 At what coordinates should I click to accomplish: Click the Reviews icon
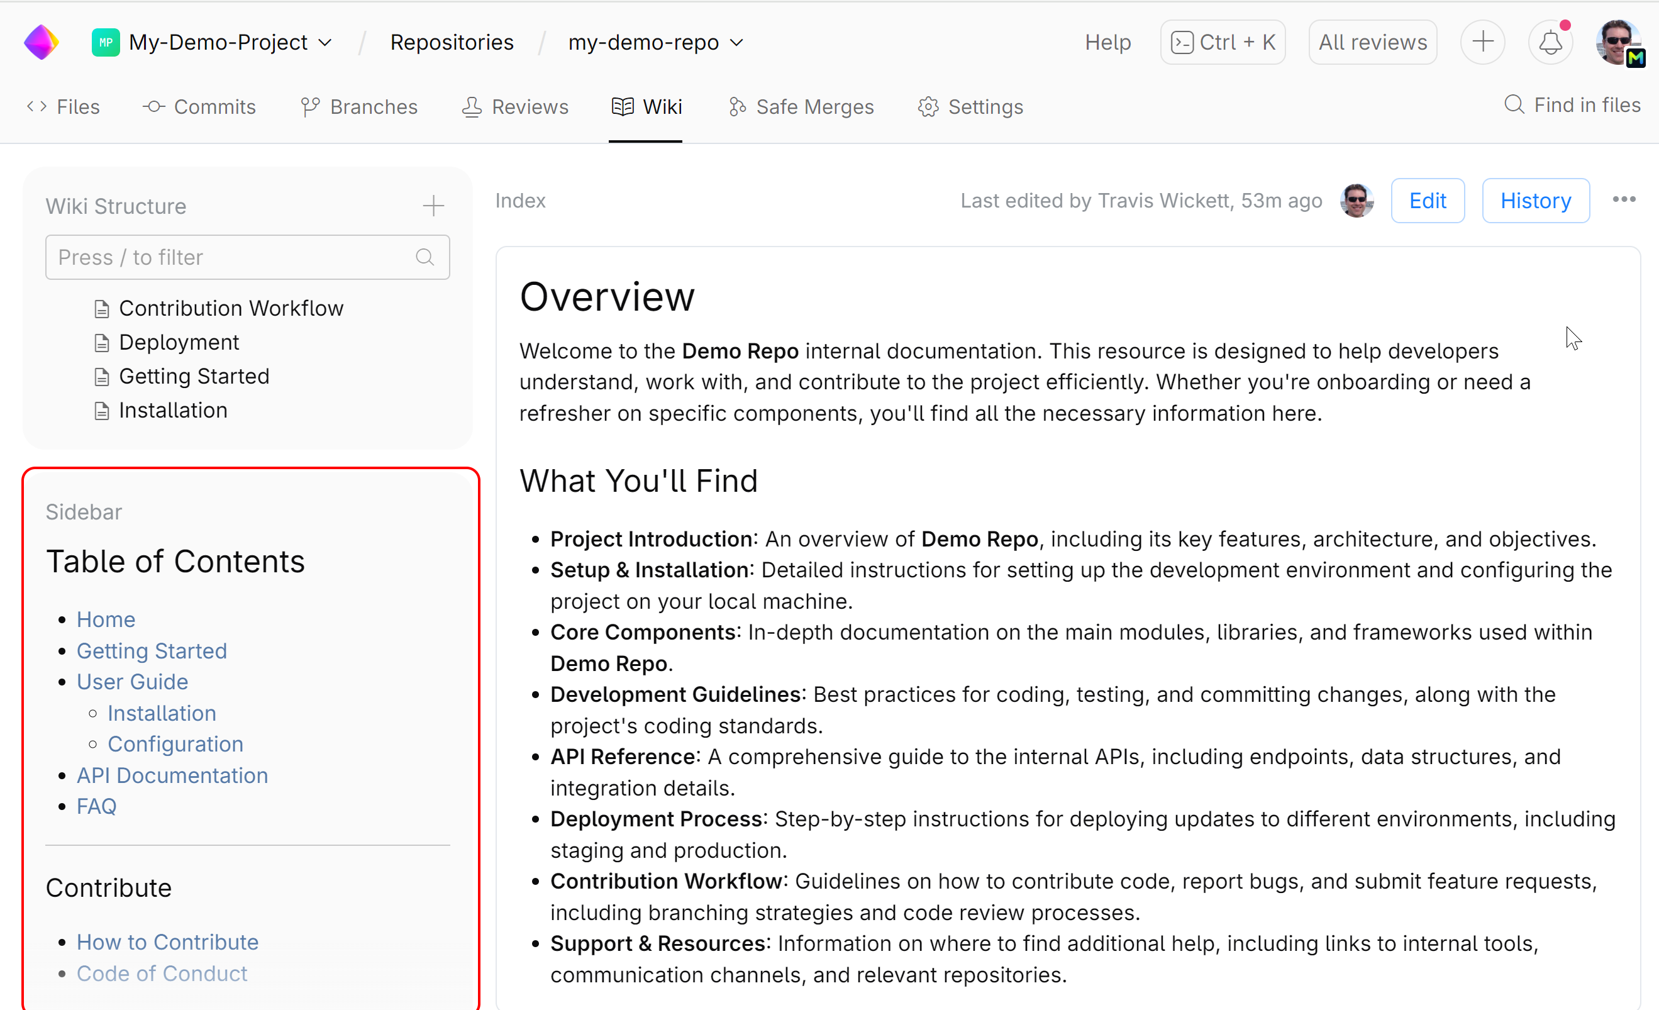click(473, 106)
